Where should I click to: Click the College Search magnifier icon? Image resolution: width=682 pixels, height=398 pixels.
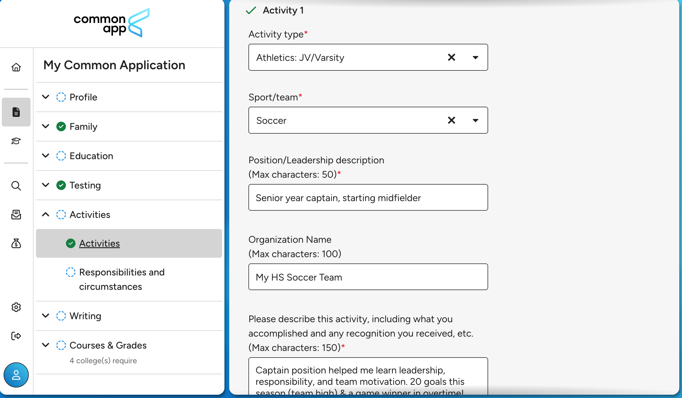tap(16, 186)
